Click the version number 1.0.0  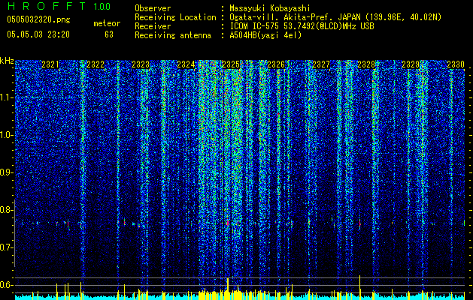pyautogui.click(x=102, y=6)
